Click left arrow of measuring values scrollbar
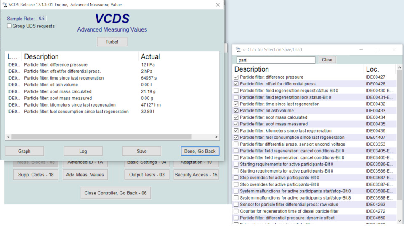Viewport: 404px width, 229px height. pyautogui.click(x=8, y=137)
